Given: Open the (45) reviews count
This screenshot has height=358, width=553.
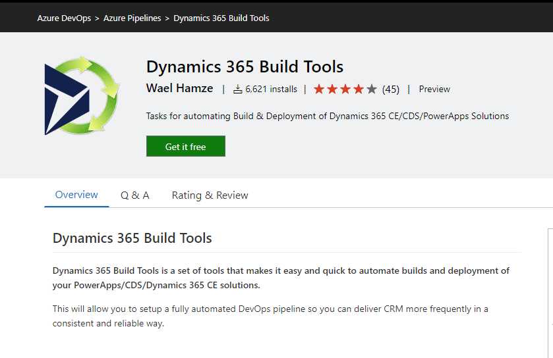Looking at the screenshot, I should [x=390, y=89].
